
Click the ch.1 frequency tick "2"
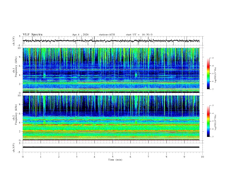tap(20, 84)
